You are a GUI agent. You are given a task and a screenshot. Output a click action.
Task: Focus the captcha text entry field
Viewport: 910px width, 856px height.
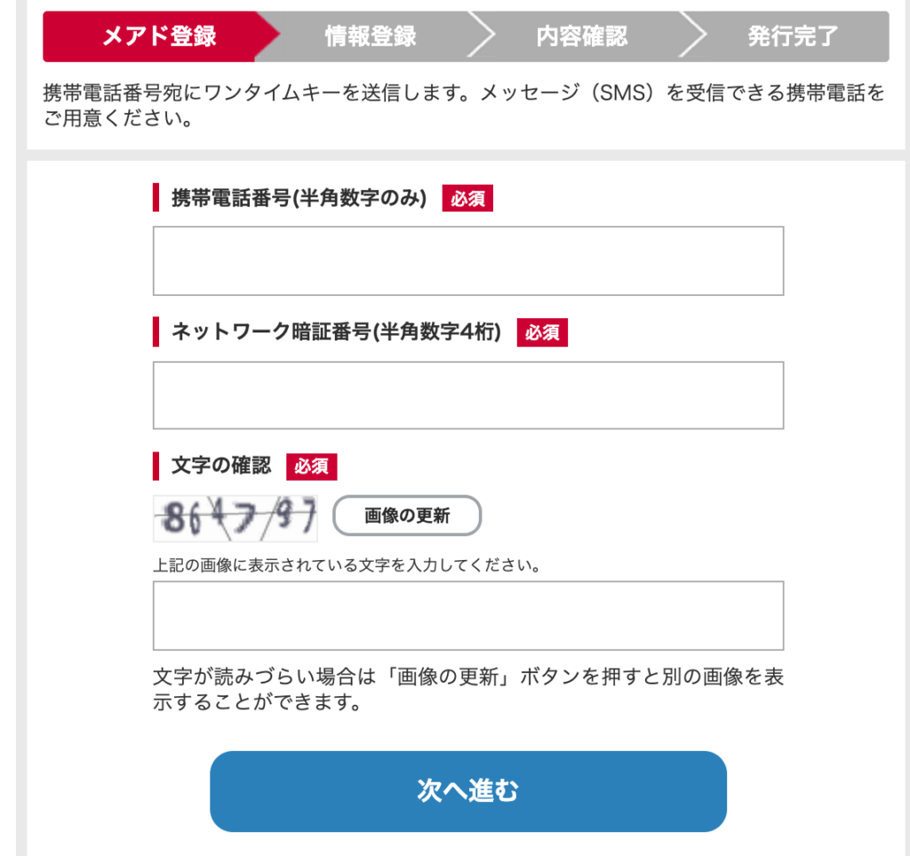click(468, 615)
